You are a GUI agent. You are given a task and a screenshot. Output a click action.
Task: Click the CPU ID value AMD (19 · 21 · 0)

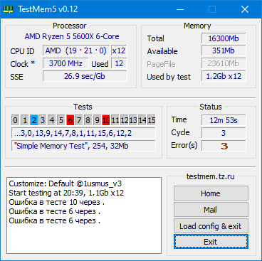click(76, 50)
